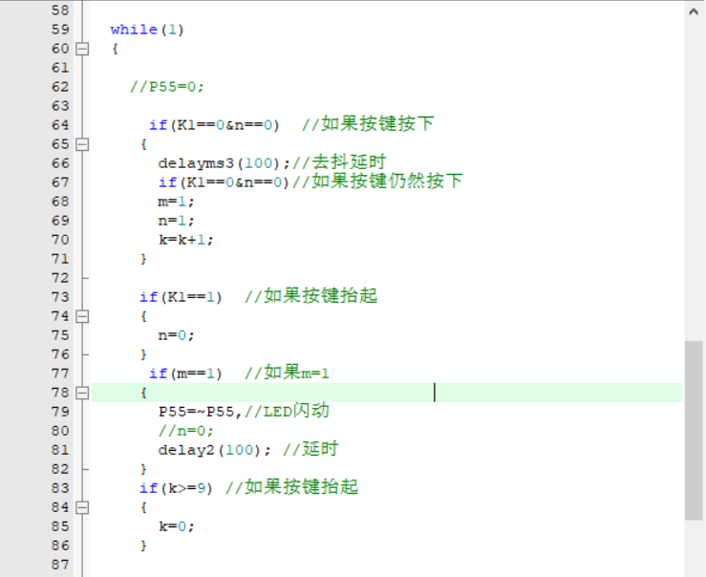Click the comment //如果按键按下 on line 64

click(x=368, y=124)
